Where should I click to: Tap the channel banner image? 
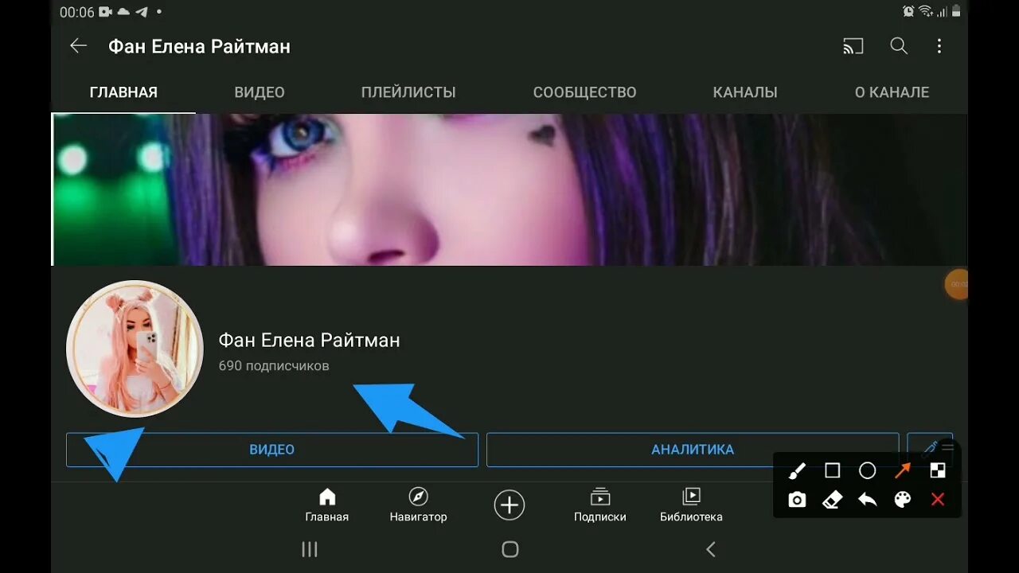(509, 189)
